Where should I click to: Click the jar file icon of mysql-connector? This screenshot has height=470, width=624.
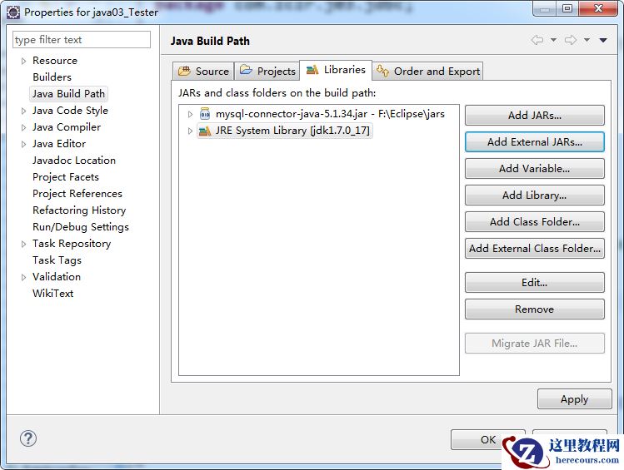(205, 114)
